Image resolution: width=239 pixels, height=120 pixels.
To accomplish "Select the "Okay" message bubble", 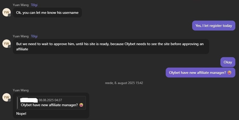I will click(x=228, y=62).
